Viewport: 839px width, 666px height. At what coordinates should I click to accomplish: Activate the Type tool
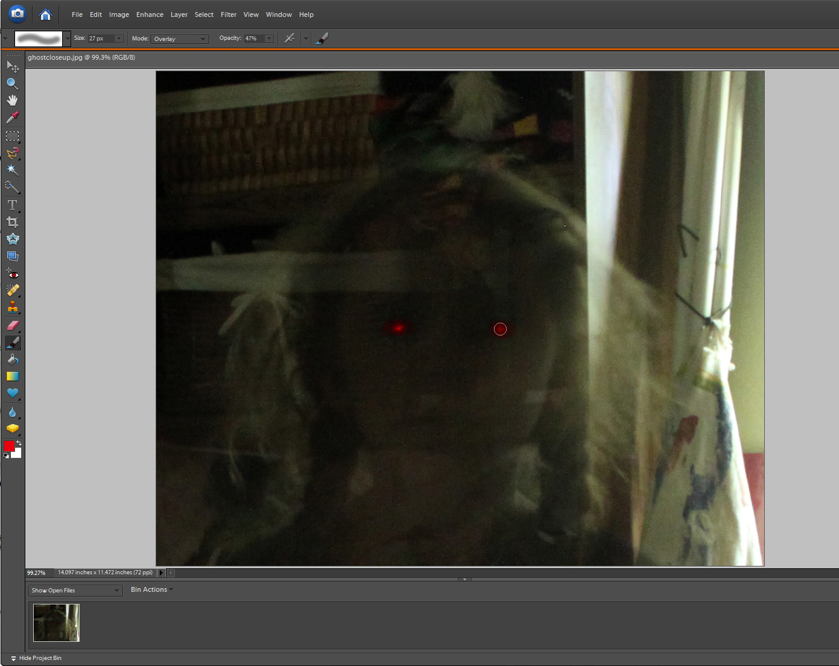click(x=13, y=205)
